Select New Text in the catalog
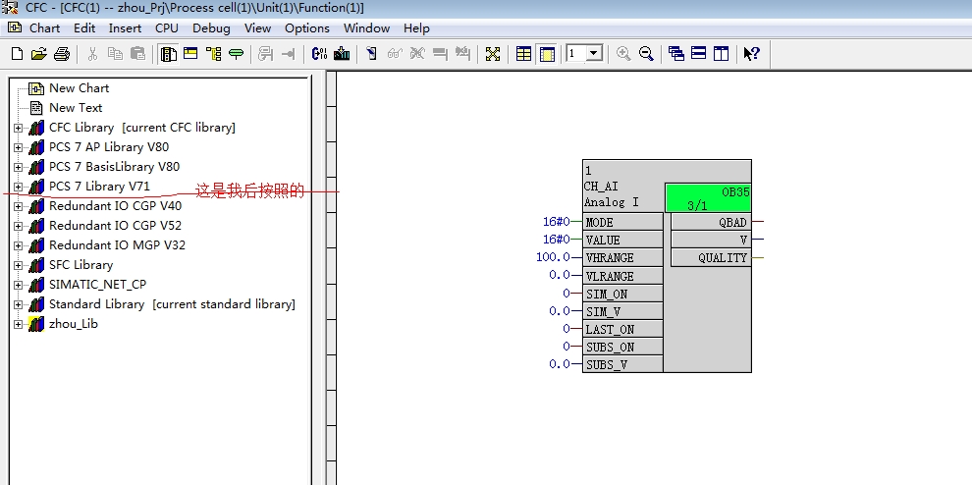 coord(76,108)
